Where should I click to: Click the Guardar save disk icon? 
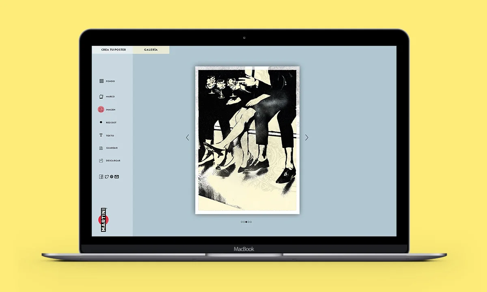click(101, 148)
